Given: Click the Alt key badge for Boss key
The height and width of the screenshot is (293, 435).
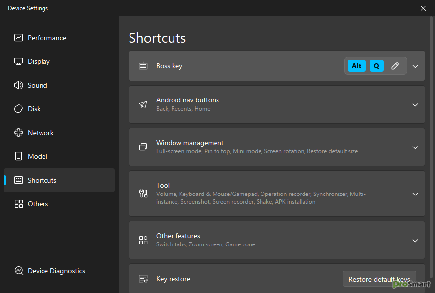Looking at the screenshot, I should pos(357,66).
